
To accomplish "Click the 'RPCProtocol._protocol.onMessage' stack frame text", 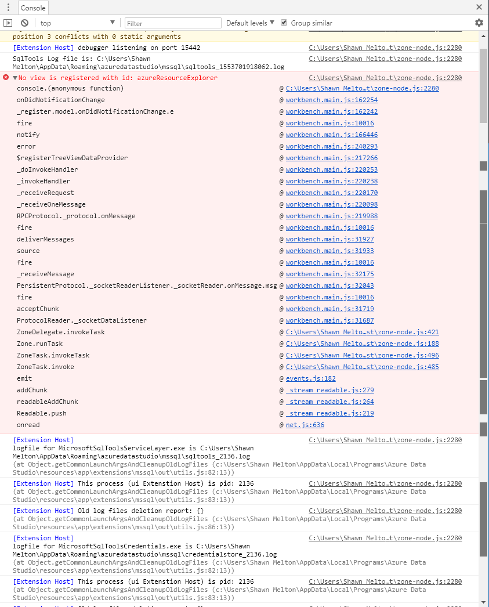I will (76, 216).
